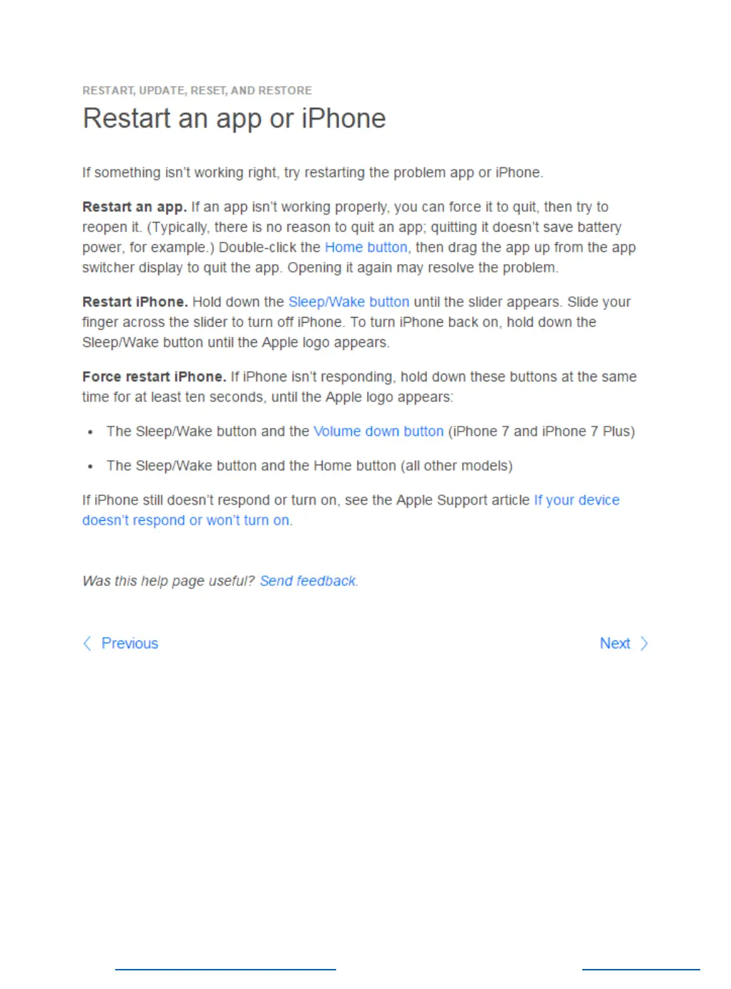Click the "Send feedback" link

[308, 581]
